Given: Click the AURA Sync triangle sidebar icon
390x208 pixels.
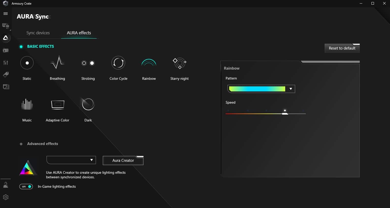Looking at the screenshot, I should (6, 38).
